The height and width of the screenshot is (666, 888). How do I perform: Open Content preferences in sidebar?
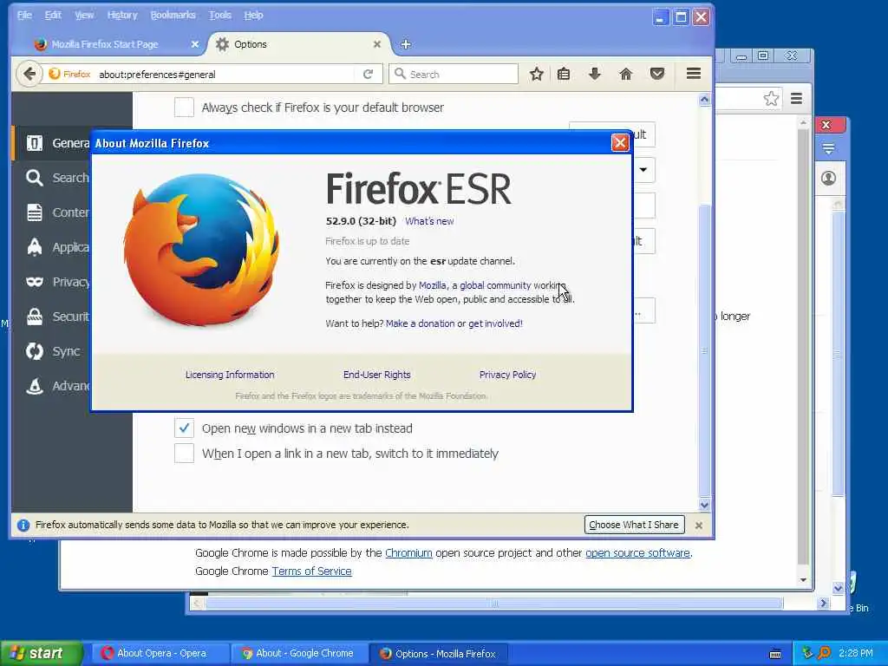click(x=52, y=212)
